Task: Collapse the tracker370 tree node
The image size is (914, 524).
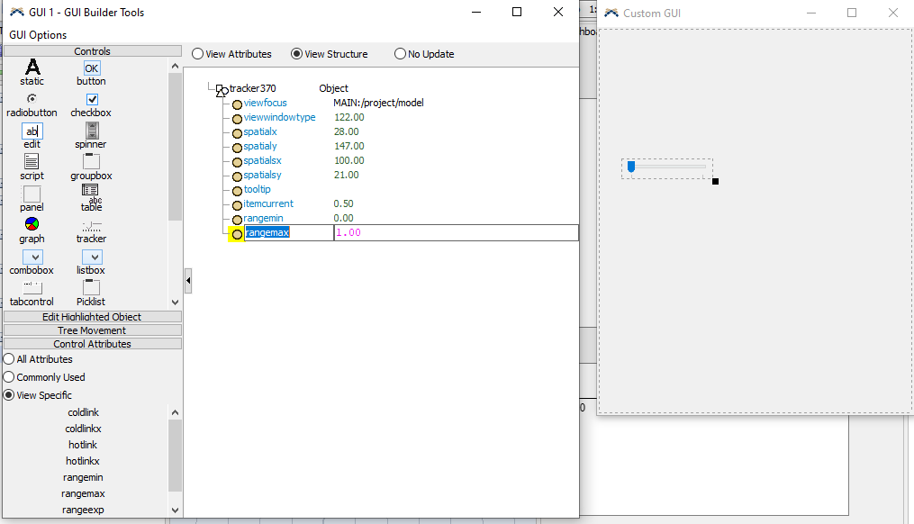Action: (219, 88)
